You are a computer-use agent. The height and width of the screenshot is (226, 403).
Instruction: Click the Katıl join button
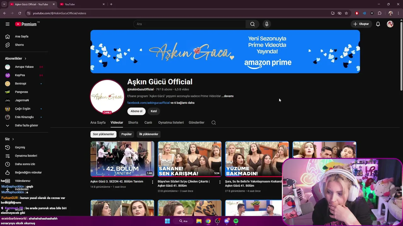154,111
